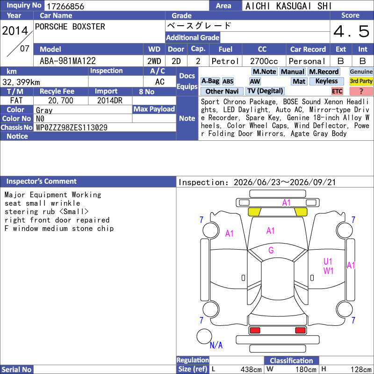Click the Classification header

(291, 360)
